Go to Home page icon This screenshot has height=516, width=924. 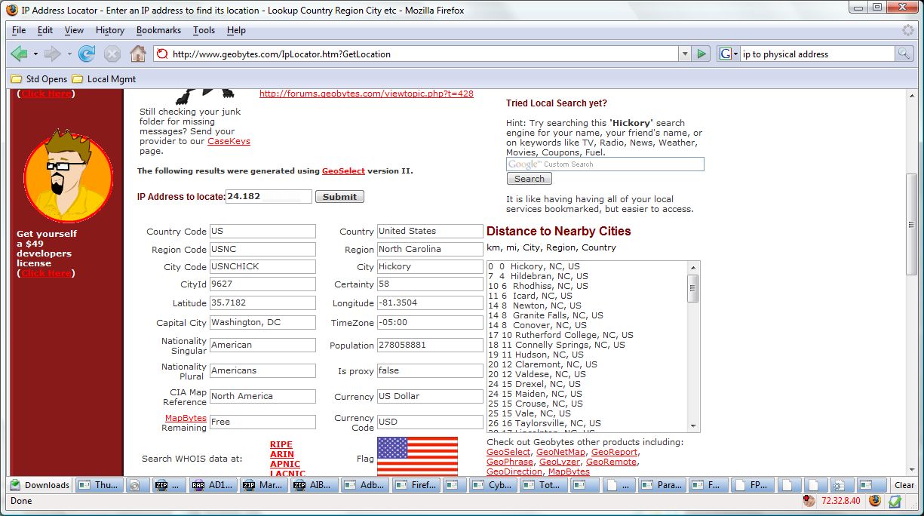[x=137, y=54]
